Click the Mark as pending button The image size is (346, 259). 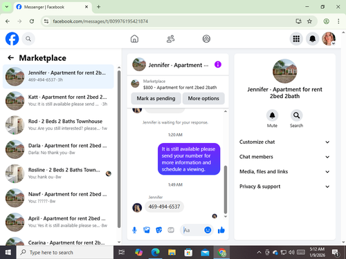point(156,98)
